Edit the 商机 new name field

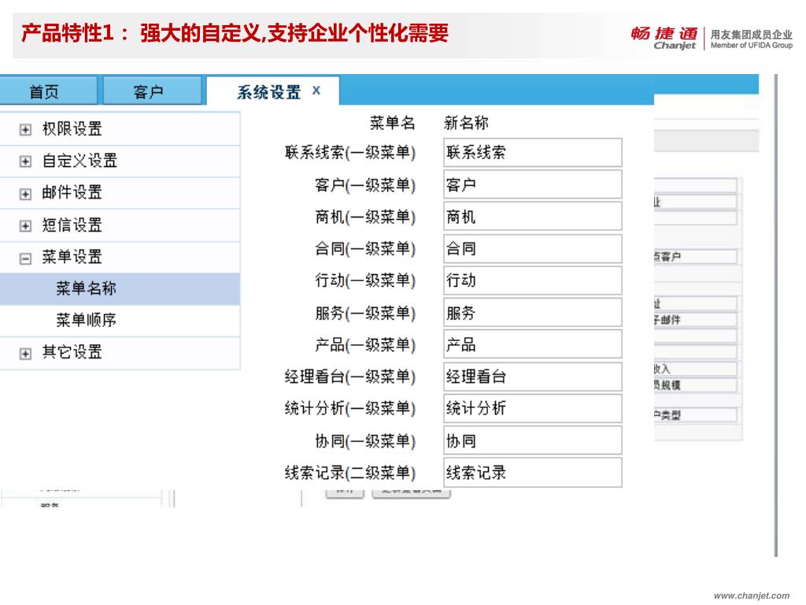[533, 216]
